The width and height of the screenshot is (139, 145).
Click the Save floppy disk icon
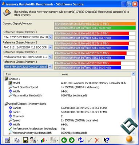[x=25, y=140]
